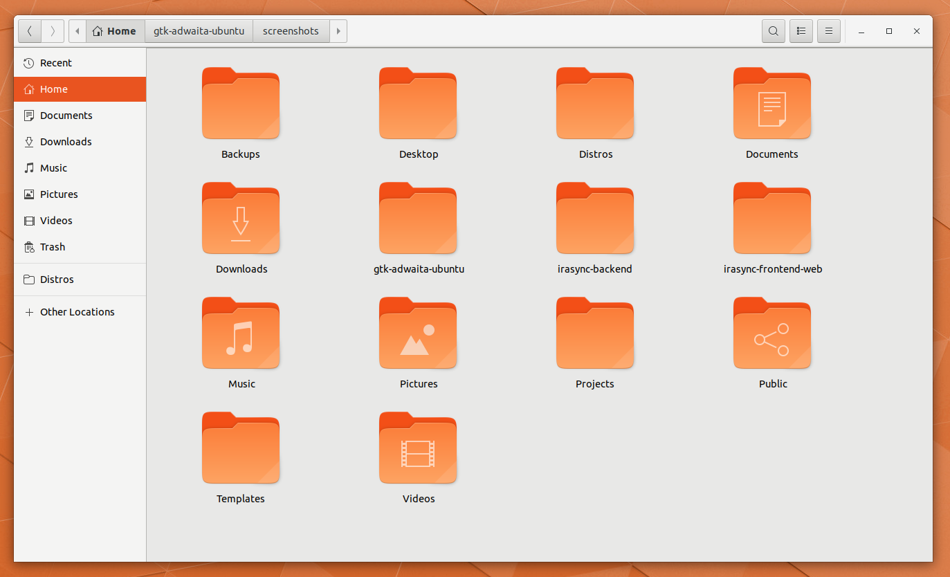Open the hamburger menu in the header
Image resolution: width=950 pixels, height=577 pixels.
[x=828, y=31]
